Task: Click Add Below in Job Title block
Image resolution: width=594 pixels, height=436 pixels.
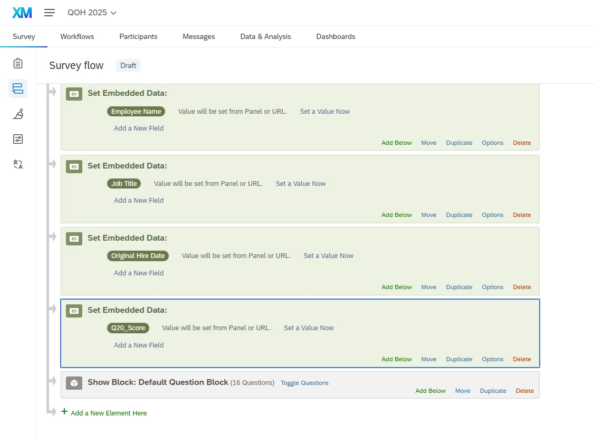Action: (397, 215)
